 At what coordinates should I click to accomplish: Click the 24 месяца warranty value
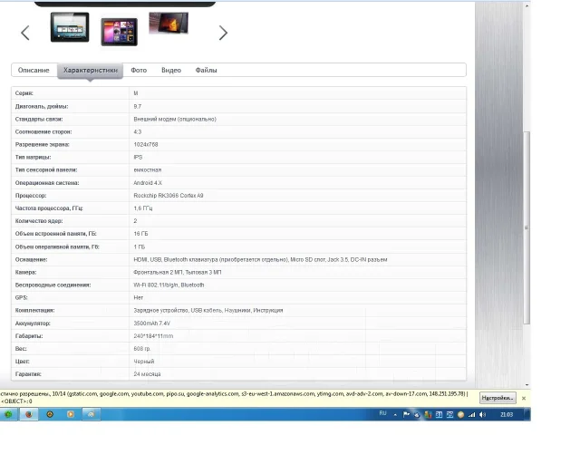[147, 374]
